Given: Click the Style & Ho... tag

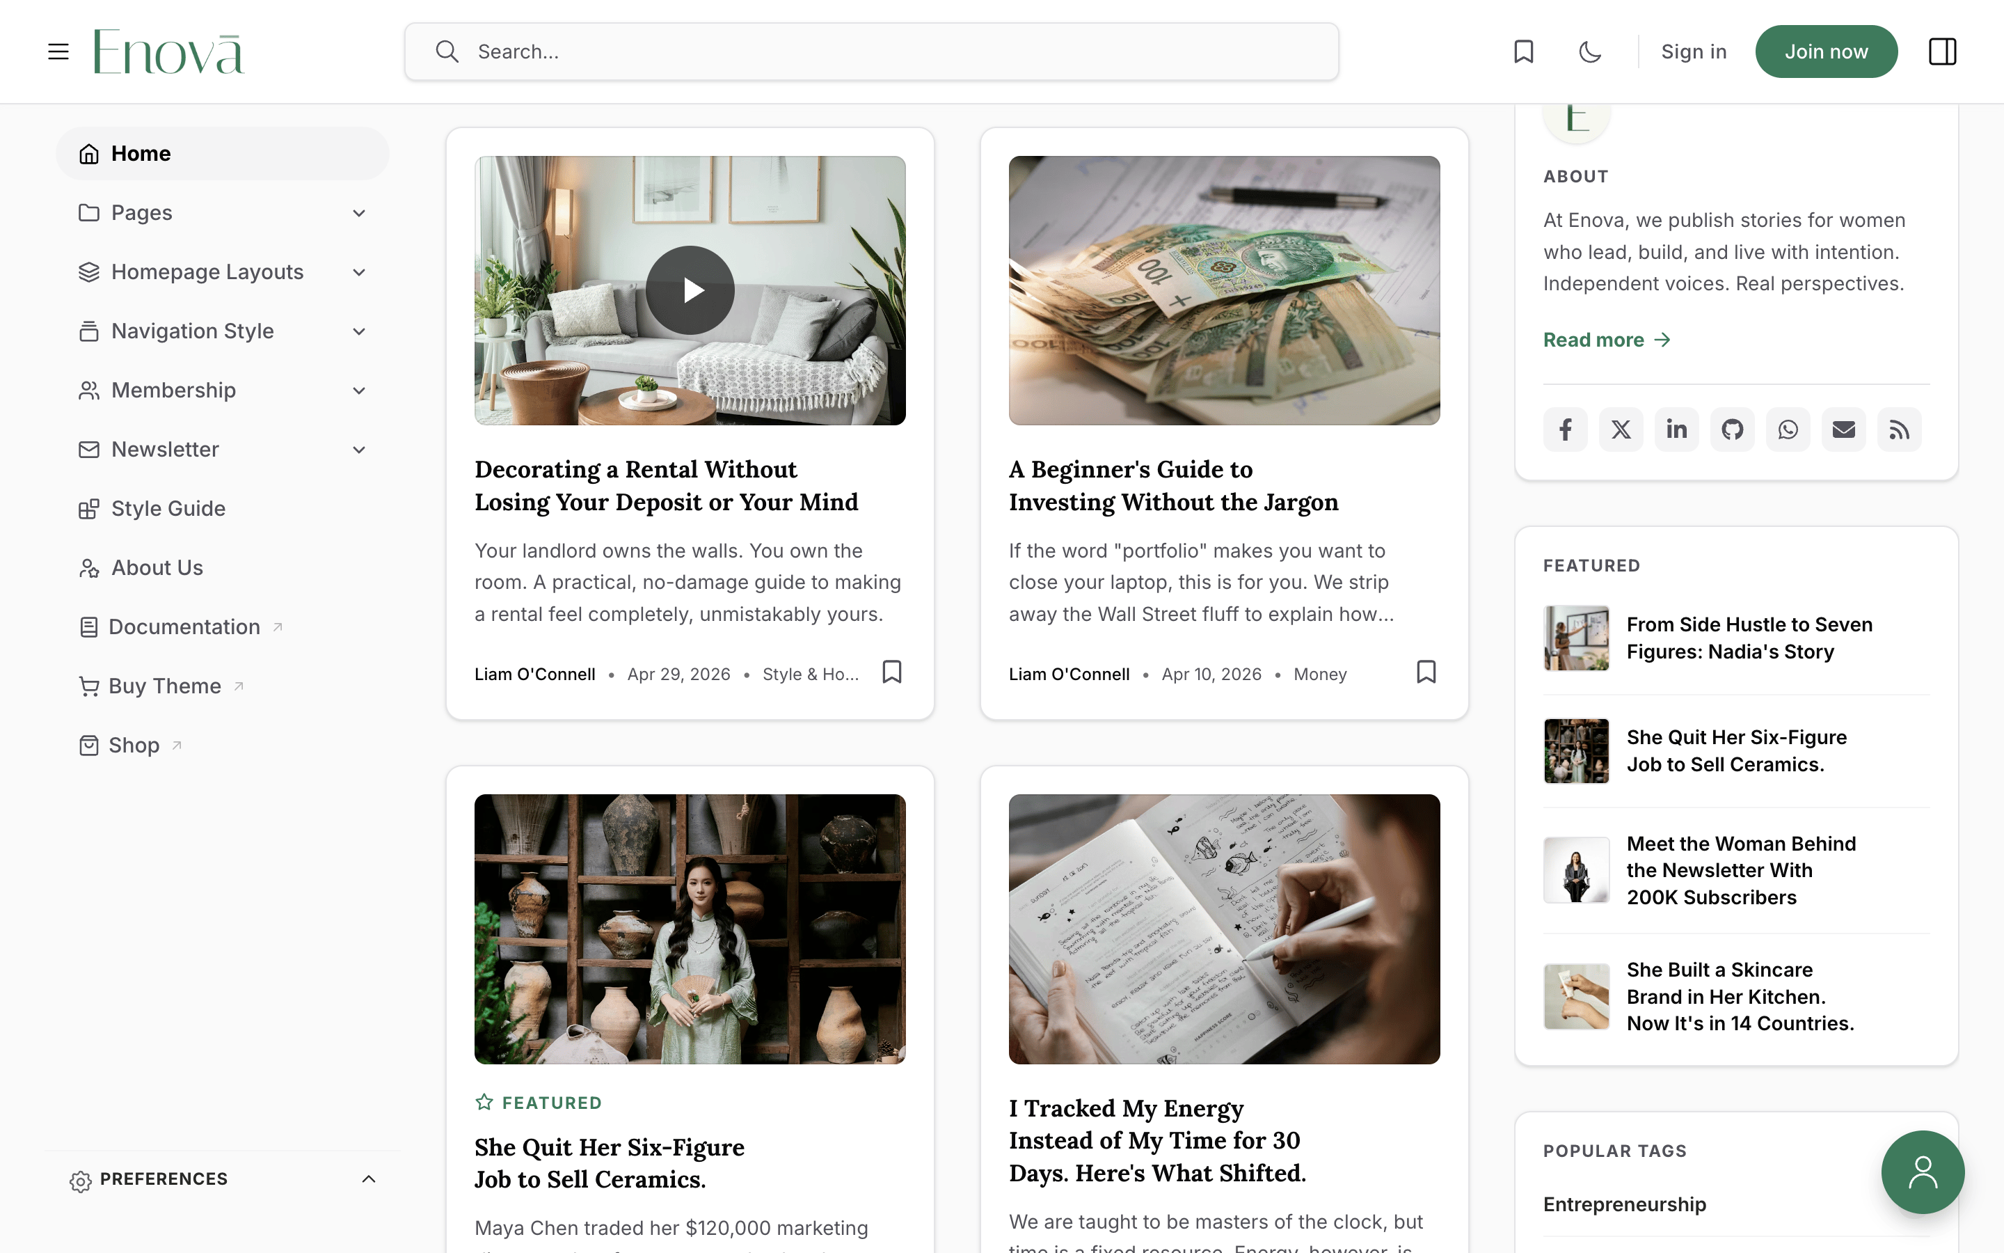Looking at the screenshot, I should 811,675.
